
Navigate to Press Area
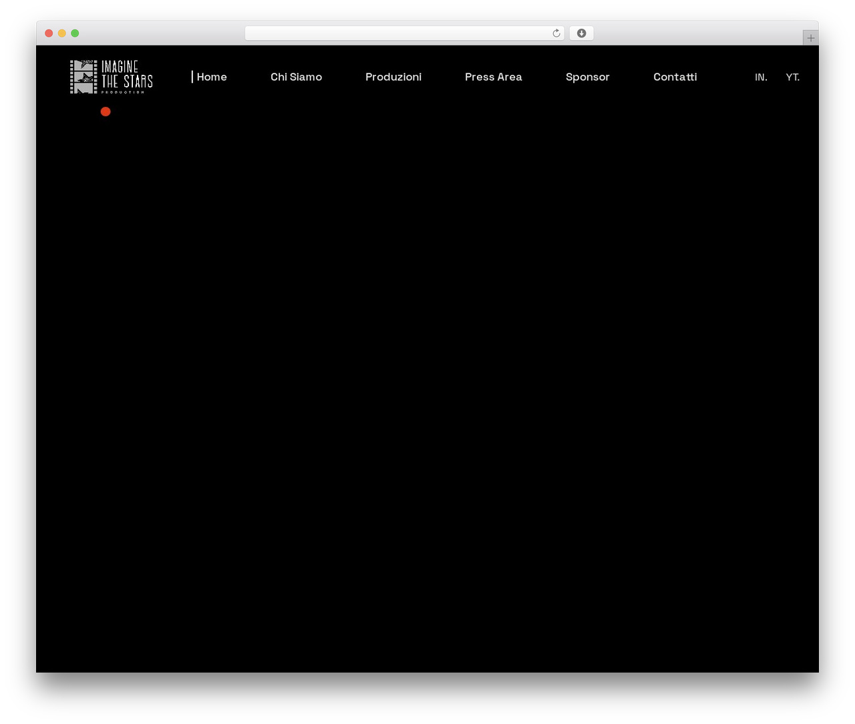(x=494, y=77)
